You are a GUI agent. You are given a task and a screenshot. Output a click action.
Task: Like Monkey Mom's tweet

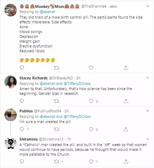pos(91,68)
